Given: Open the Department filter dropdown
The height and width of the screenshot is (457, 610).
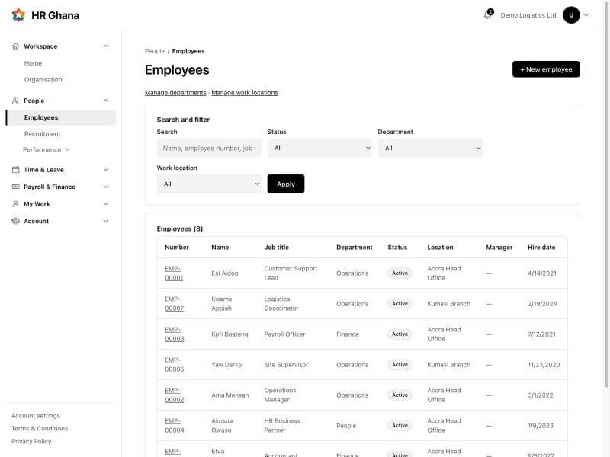Looking at the screenshot, I should pyautogui.click(x=430, y=148).
